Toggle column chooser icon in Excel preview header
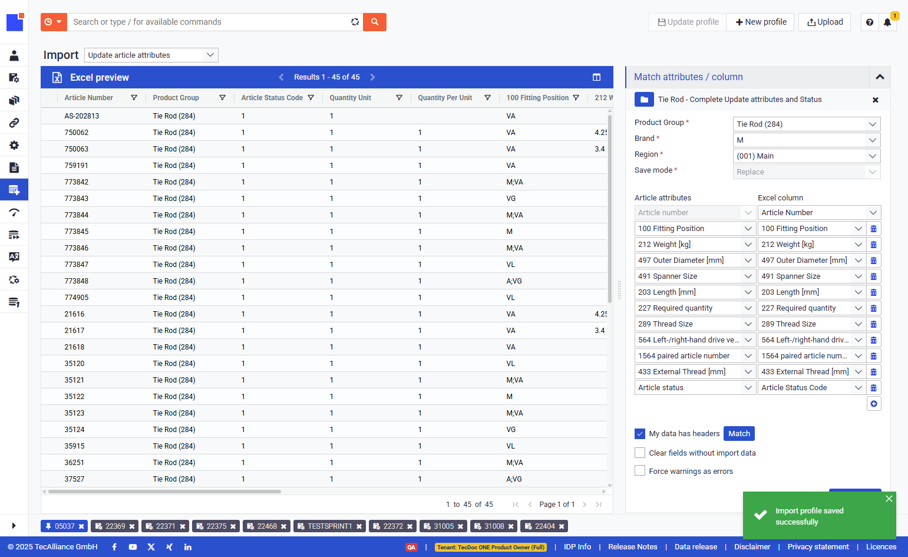The height and width of the screenshot is (557, 908). [596, 77]
